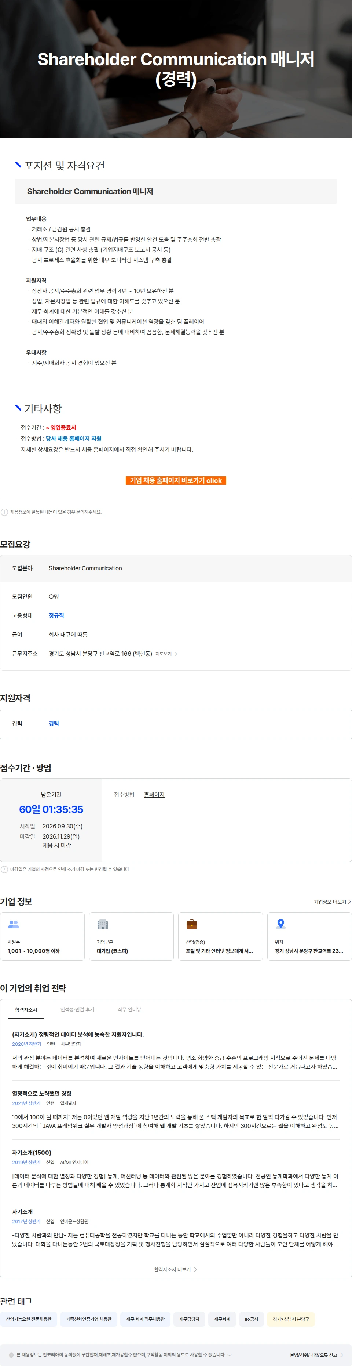
Task: Click the 홈페이지 application method link
Action: click(154, 794)
